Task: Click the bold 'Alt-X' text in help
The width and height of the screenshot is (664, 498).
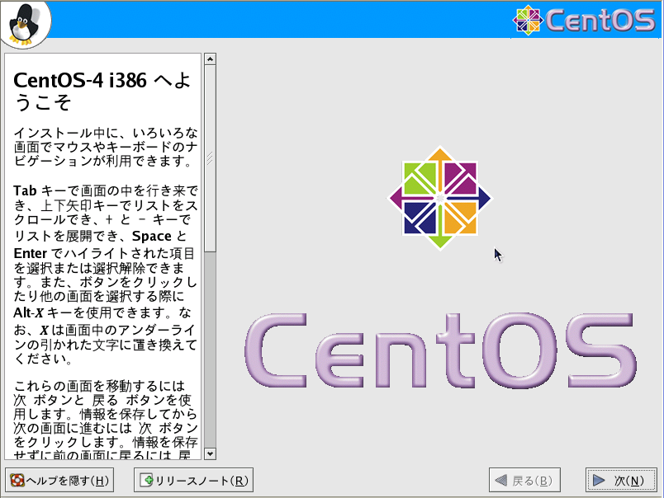Action: point(28,312)
